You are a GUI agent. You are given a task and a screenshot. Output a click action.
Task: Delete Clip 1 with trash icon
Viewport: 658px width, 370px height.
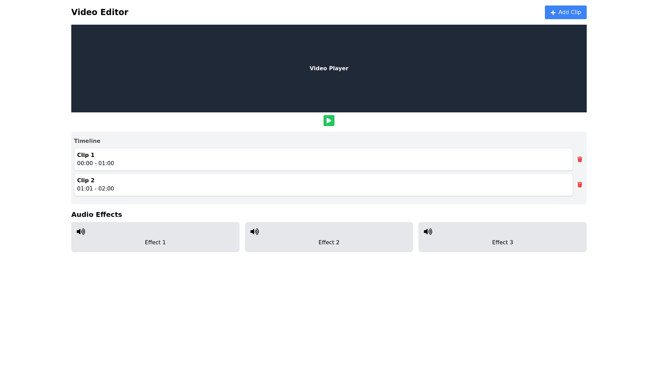tap(580, 159)
